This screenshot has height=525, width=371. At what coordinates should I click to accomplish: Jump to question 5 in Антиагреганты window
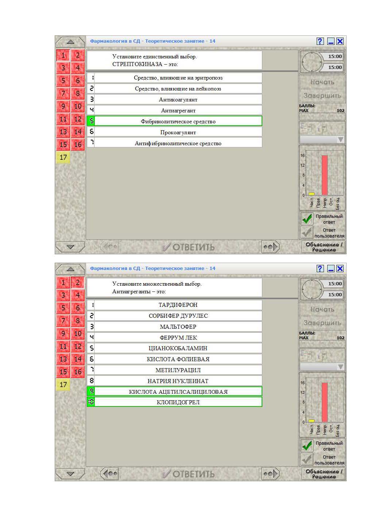click(63, 308)
